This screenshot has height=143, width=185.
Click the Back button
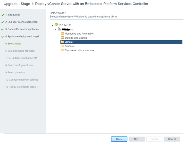(119, 139)
